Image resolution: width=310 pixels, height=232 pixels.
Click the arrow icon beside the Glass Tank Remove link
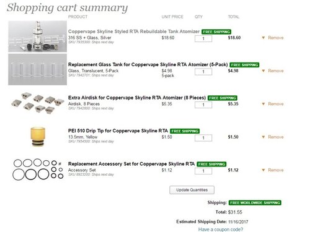tap(263, 71)
